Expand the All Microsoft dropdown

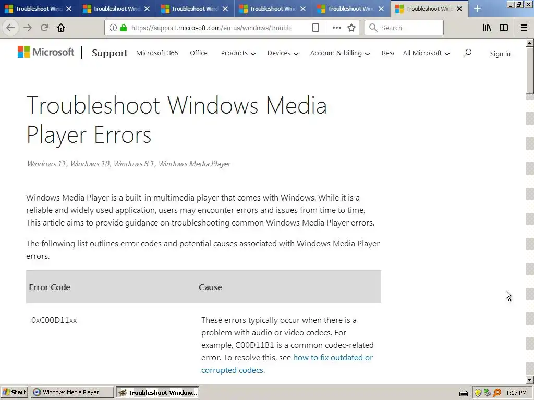coord(426,53)
